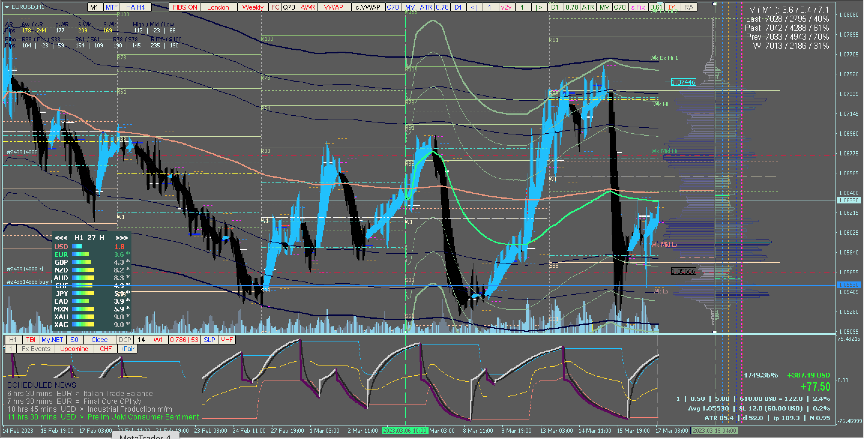Switch to the Fx Events tab

click(x=36, y=349)
